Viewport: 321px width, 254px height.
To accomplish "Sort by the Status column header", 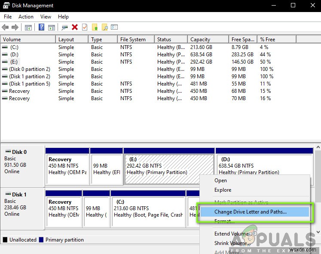I will (171, 39).
